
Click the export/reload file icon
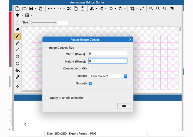point(40,9)
